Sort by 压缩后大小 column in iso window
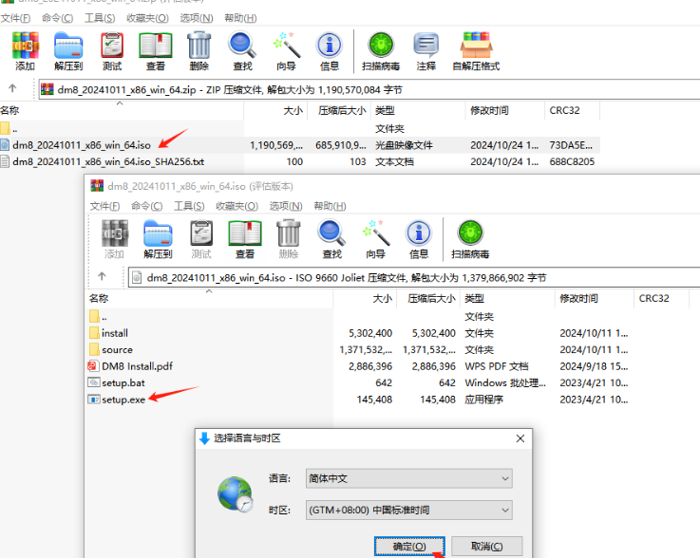Viewport: 700px width, 558px height. pos(428,298)
